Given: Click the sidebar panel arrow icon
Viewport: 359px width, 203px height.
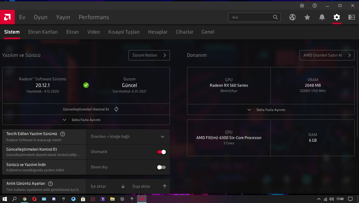Looking at the screenshot, I should coord(351,17).
